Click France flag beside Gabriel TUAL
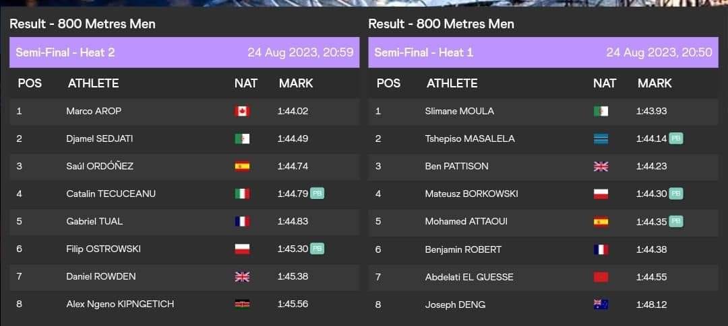This screenshot has width=728, height=326. pyautogui.click(x=242, y=221)
